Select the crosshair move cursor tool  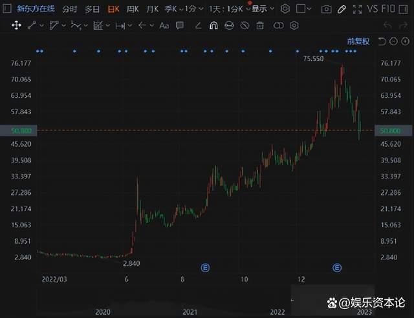(16, 25)
